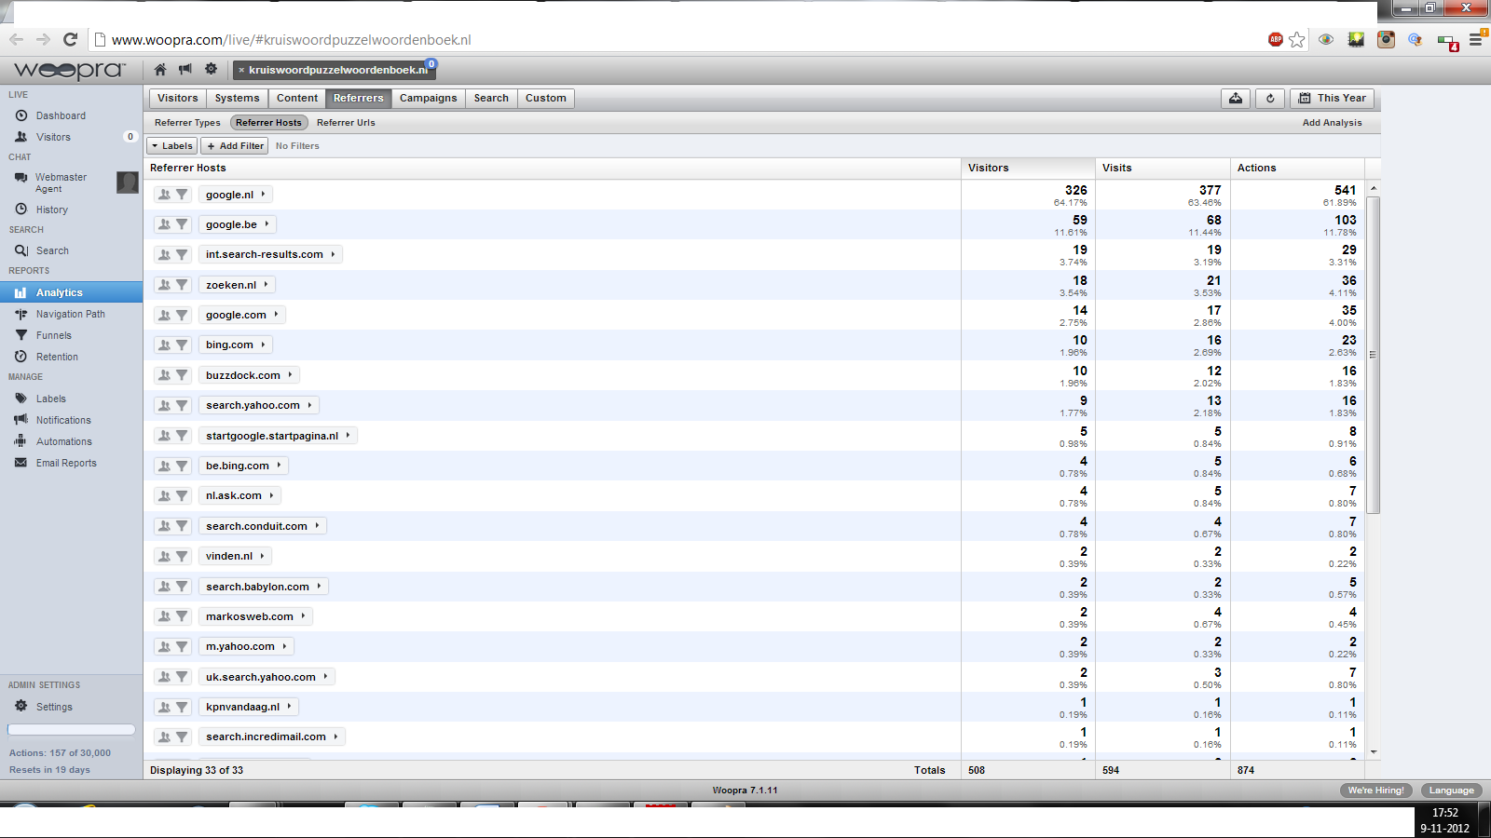Open Settings under Admin Settings

(54, 707)
